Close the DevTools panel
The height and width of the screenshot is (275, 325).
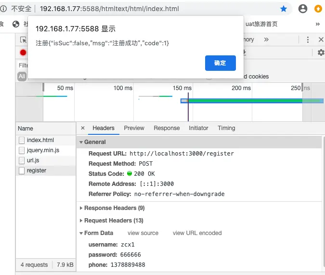point(321,39)
